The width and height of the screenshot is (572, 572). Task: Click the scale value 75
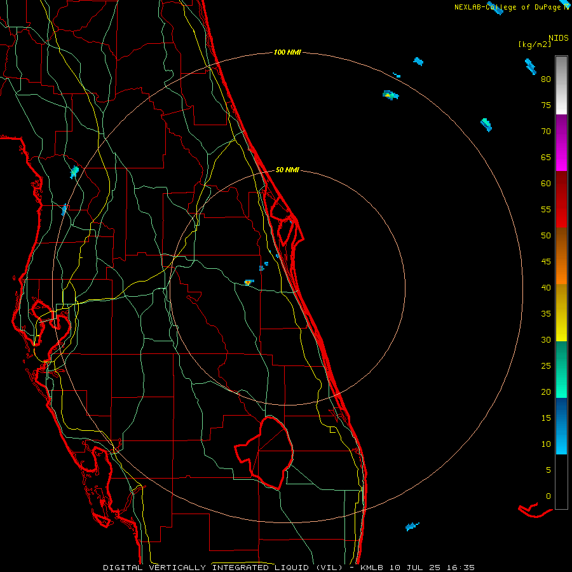(546, 105)
